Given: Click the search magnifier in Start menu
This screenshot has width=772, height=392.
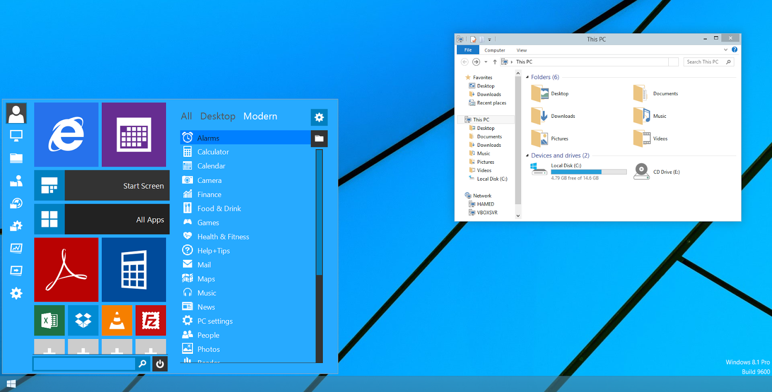Looking at the screenshot, I should 142,364.
